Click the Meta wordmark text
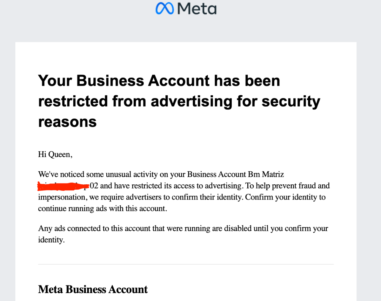381x301 pixels. click(196, 8)
